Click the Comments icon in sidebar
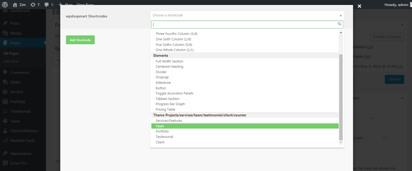The height and width of the screenshot is (171, 412). 5,72
